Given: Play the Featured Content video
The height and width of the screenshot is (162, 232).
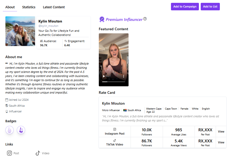Looking at the screenshot, I should (104, 76).
